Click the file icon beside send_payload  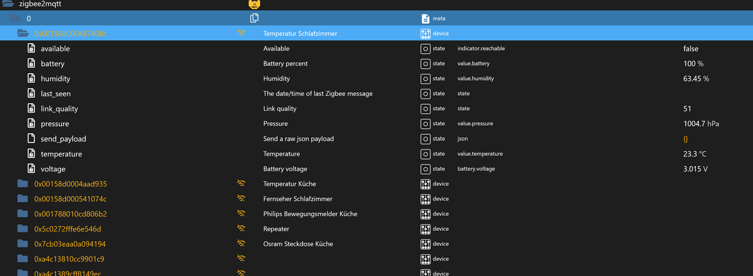[31, 138]
